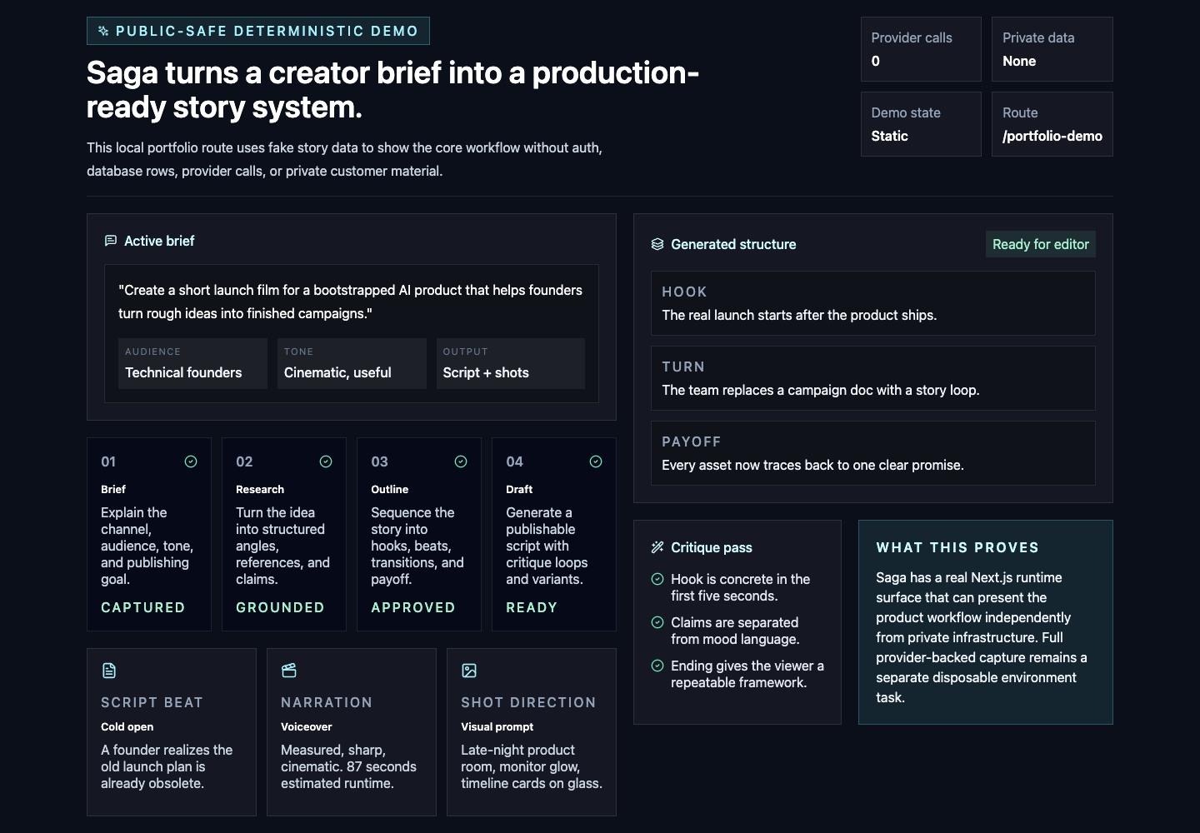Click the 'Visual prompt' subtitle

497,726
